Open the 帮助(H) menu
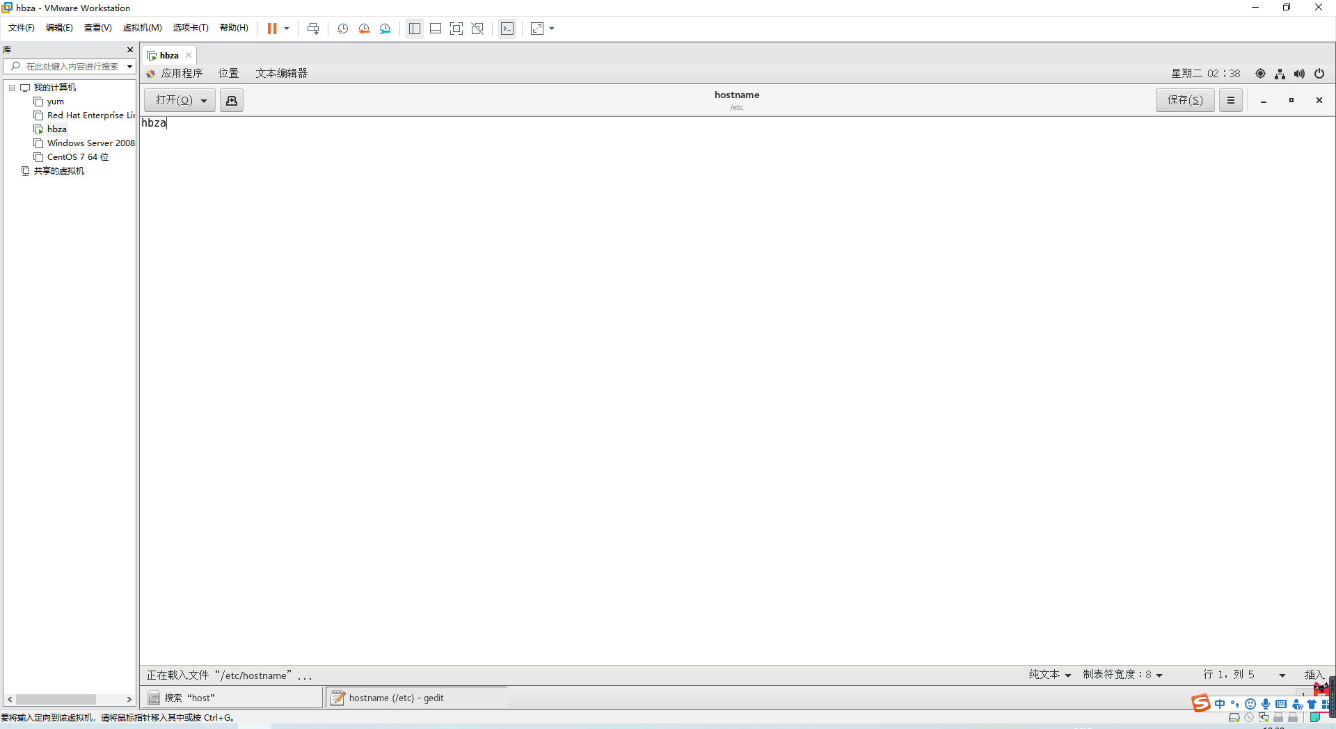 pyautogui.click(x=234, y=28)
